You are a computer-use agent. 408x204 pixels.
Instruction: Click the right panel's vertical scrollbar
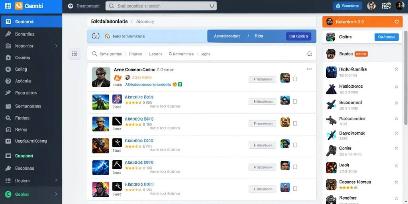point(405,78)
